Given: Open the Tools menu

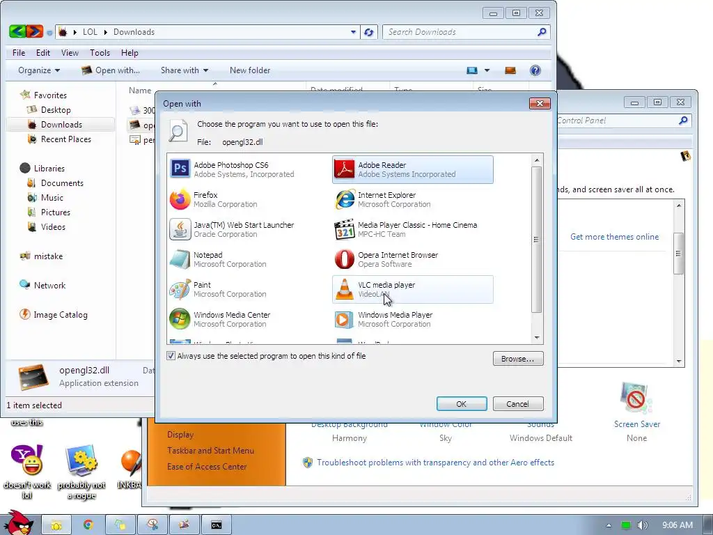Looking at the screenshot, I should click(100, 53).
